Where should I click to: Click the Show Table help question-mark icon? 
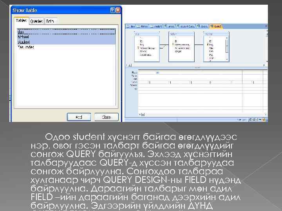[112, 10]
